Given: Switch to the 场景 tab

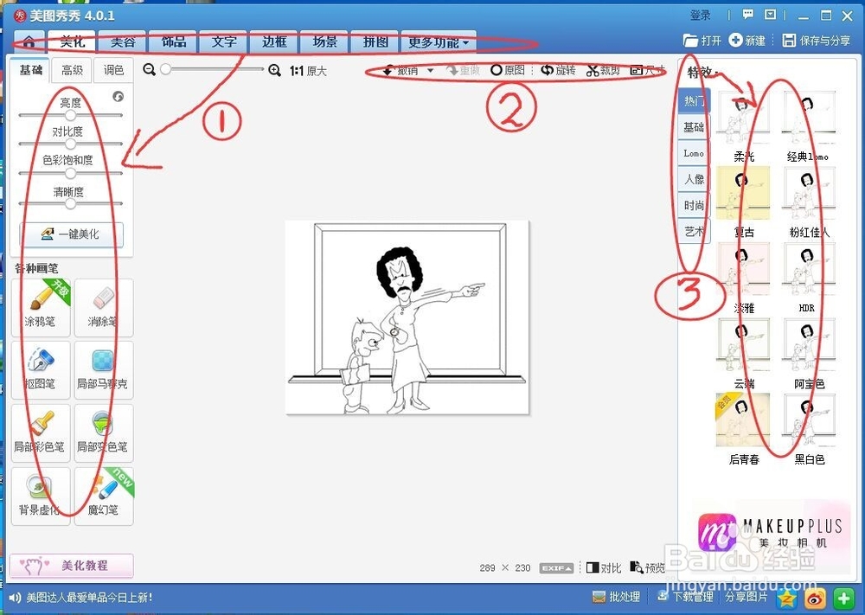Looking at the screenshot, I should point(324,42).
